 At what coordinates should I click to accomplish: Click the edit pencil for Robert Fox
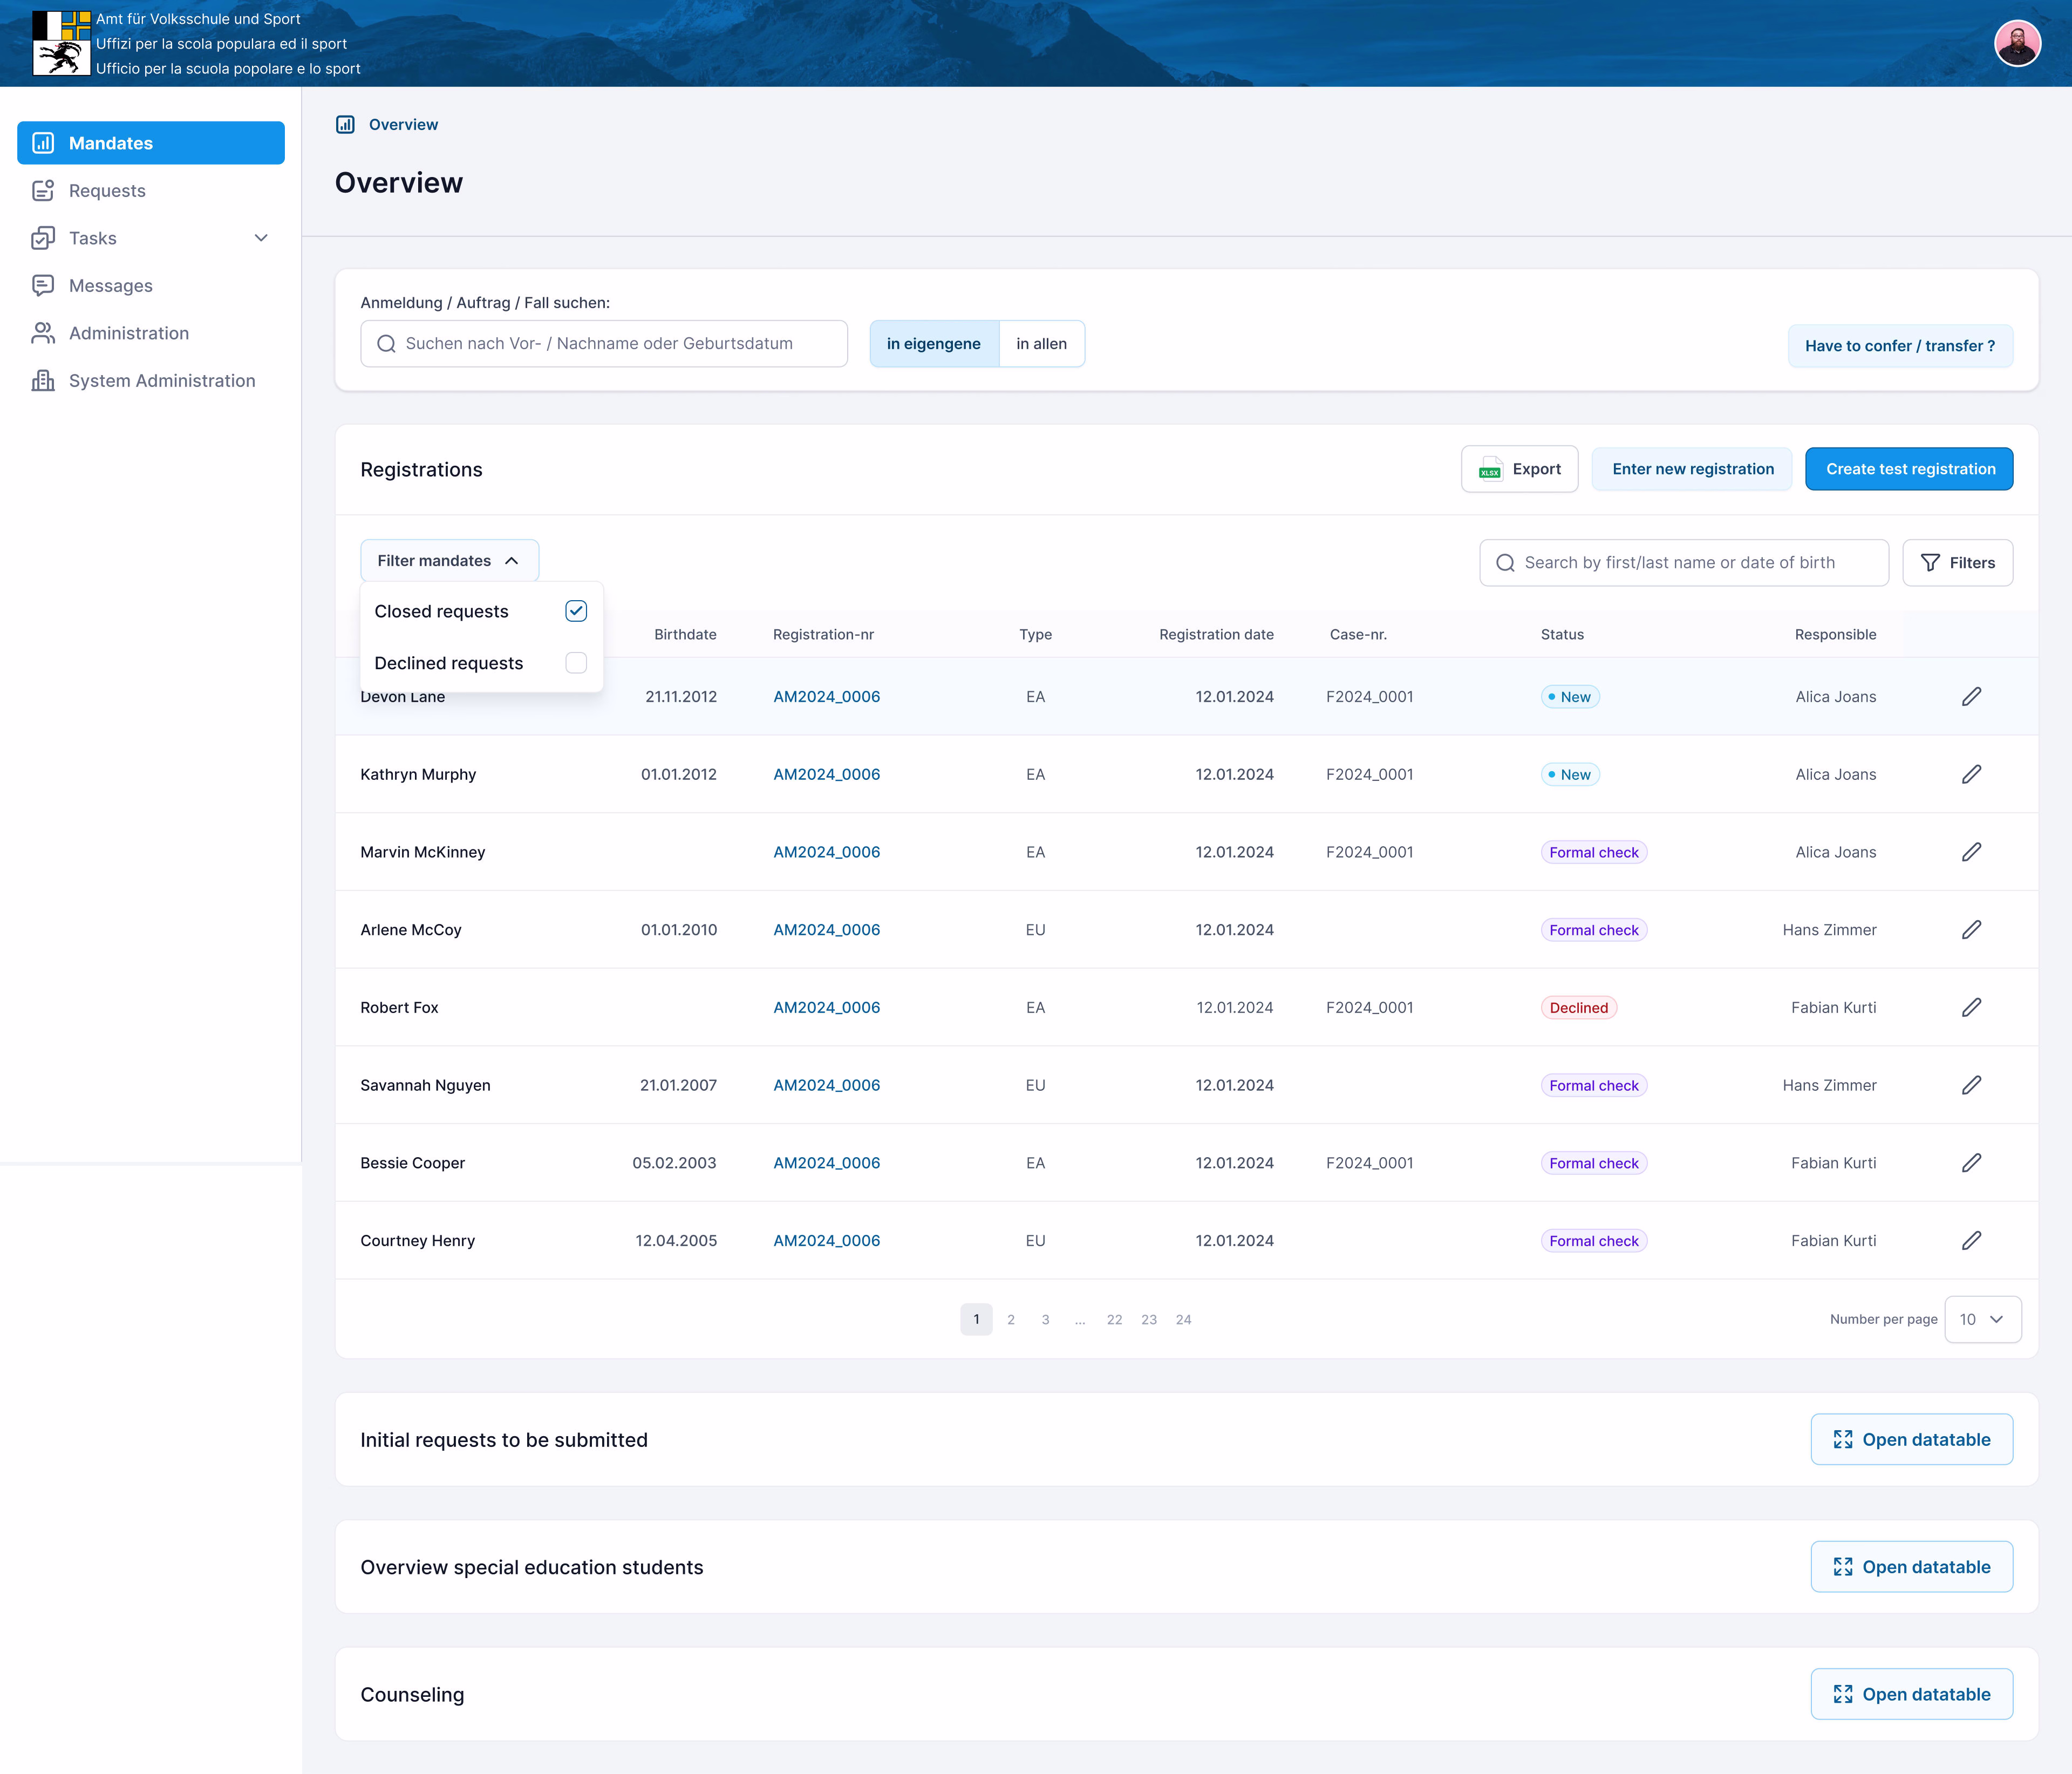pos(1970,1008)
